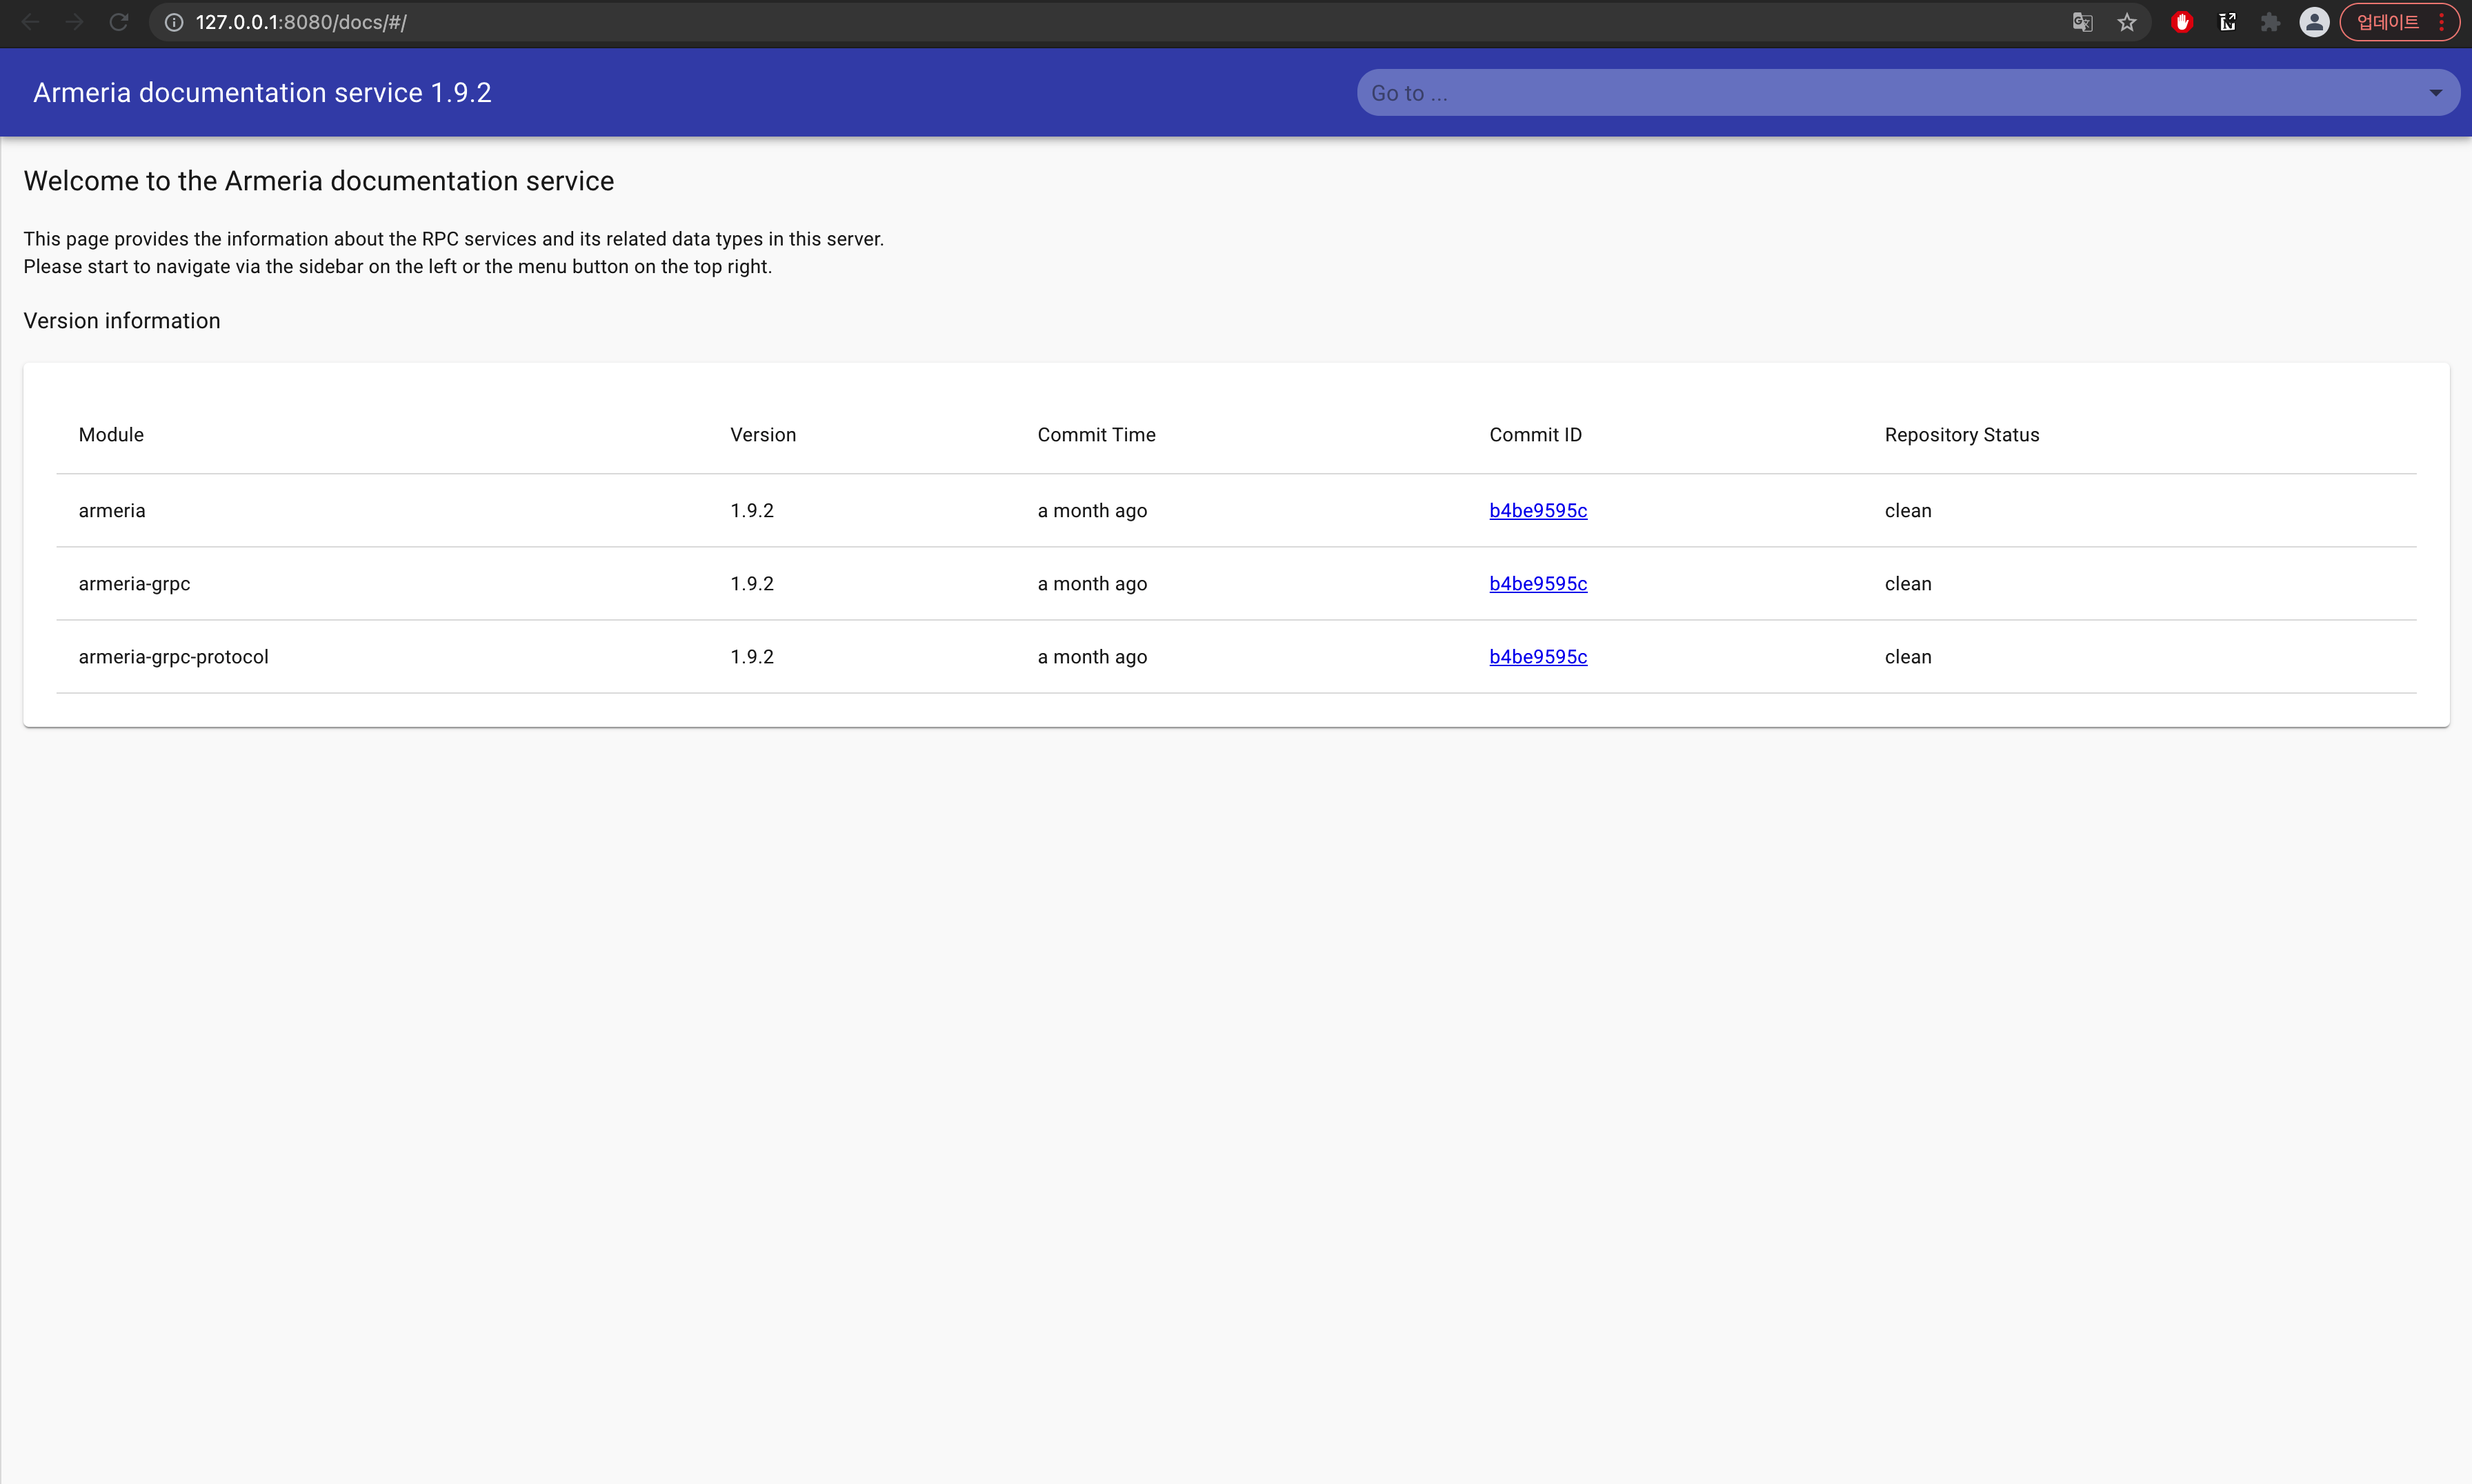Click the address bar URL
This screenshot has height=1484, width=2472.
[x=300, y=22]
